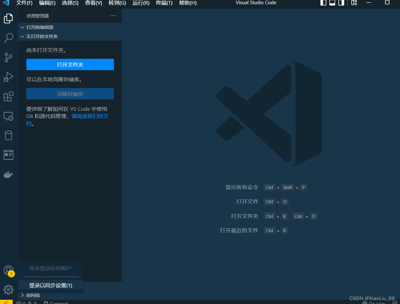
Task: Click the 打开文件夹 shortcut label in editor
Action: pos(244,216)
